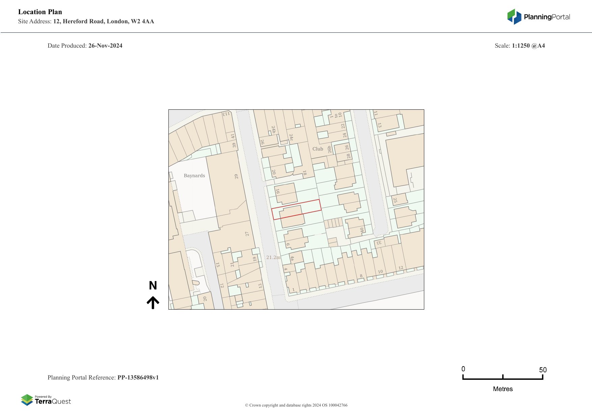592x419 pixels.
Task: Click the TerraQuest layered logo icon
Action: click(27, 400)
